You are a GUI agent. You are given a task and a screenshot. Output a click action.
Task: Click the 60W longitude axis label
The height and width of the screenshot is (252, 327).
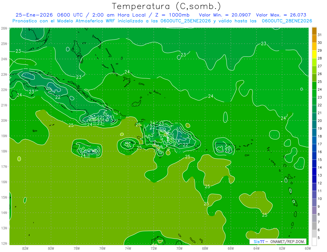click(308, 248)
